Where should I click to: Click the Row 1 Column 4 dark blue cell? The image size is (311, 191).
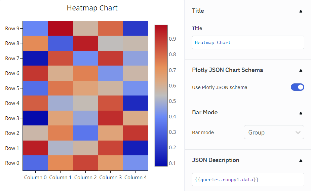(135, 148)
